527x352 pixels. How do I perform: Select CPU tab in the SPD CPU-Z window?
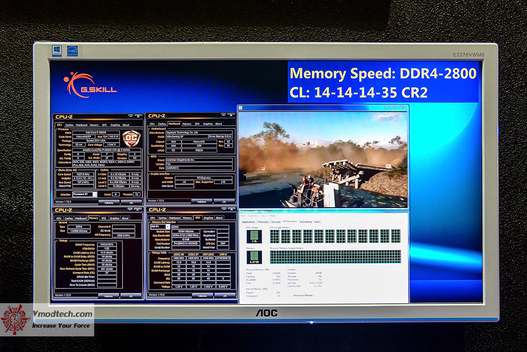153,218
